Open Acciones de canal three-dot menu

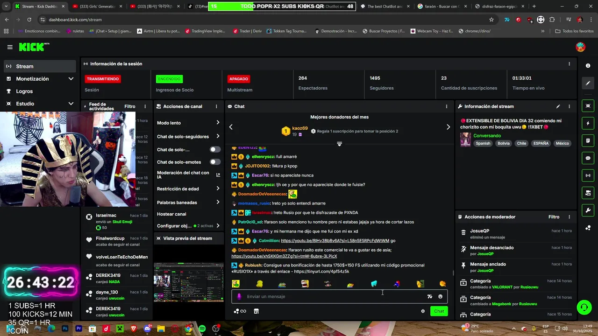(216, 106)
